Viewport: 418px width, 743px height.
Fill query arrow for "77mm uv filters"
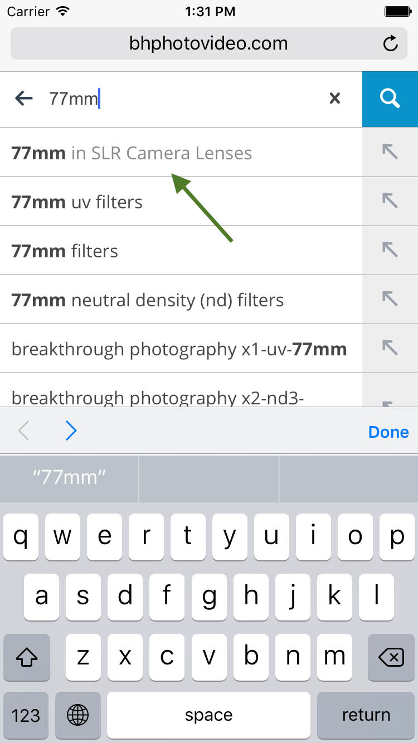(x=390, y=201)
